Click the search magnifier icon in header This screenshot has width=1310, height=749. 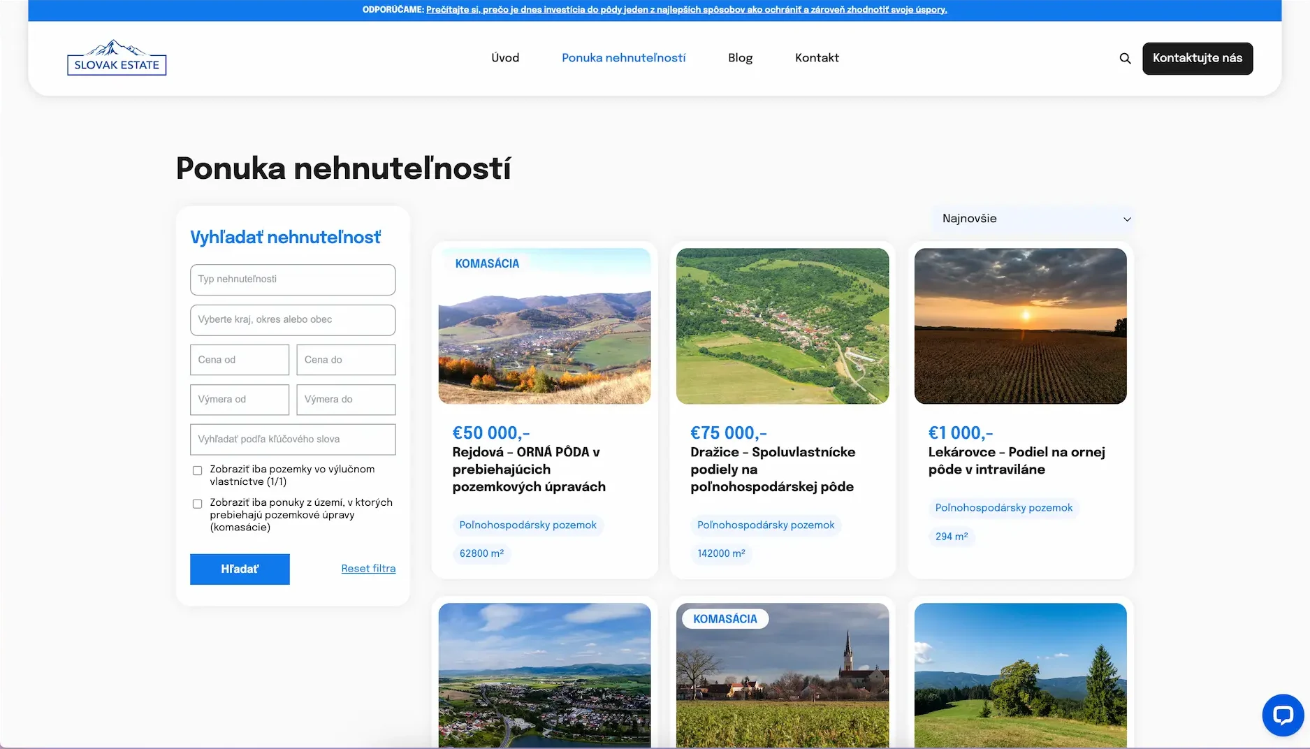1125,59
